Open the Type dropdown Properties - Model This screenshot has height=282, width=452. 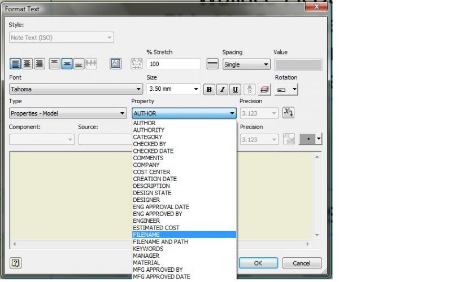point(68,113)
